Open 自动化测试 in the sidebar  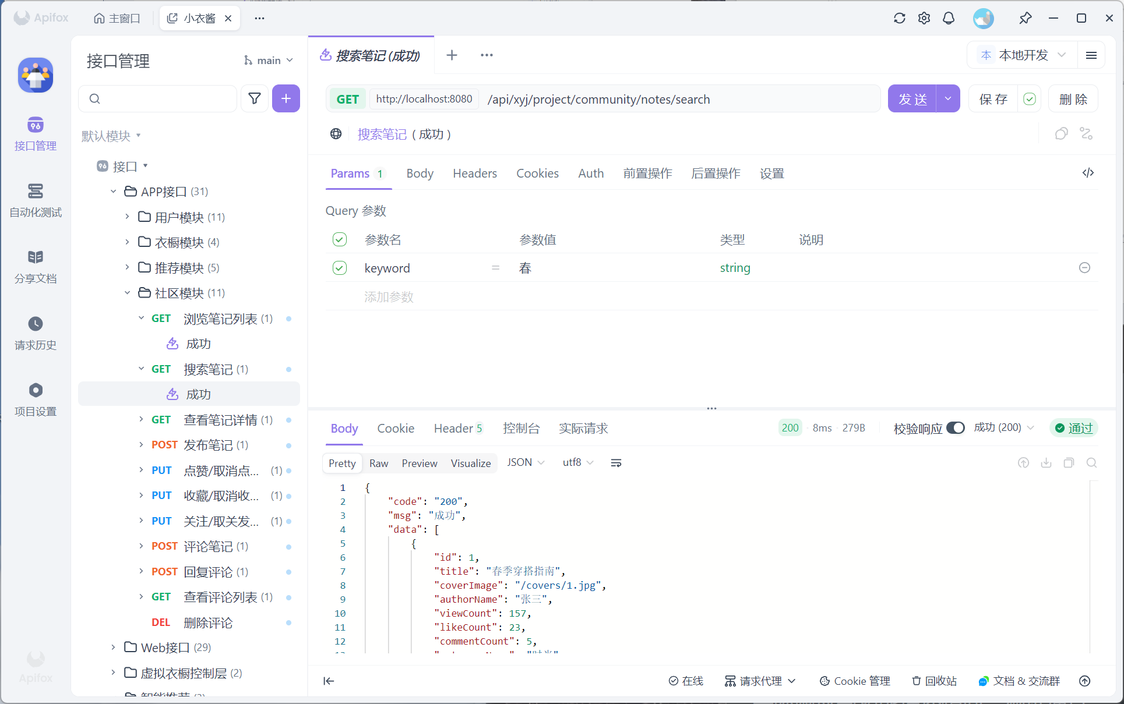36,200
